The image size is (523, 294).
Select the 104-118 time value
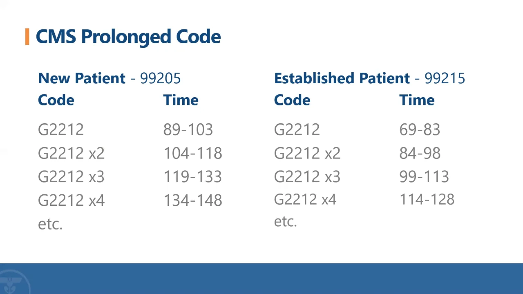click(x=193, y=154)
